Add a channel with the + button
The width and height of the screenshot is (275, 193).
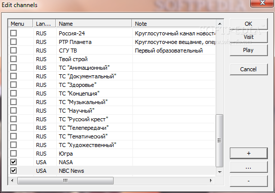[x=249, y=154]
